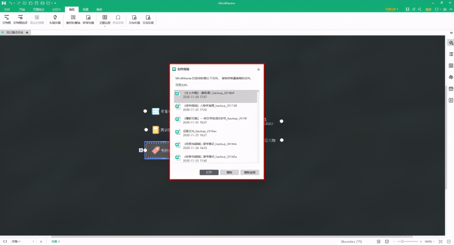This screenshot has height=245, width=454.
Task: Click the second fit view icon in status bar
Action: 387,241
